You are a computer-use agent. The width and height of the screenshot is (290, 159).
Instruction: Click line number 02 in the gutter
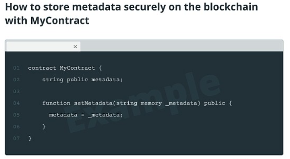tap(16, 80)
